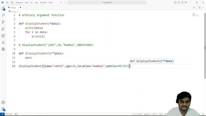
Task: Open Customize Layout button
Action: tap(186, 2)
